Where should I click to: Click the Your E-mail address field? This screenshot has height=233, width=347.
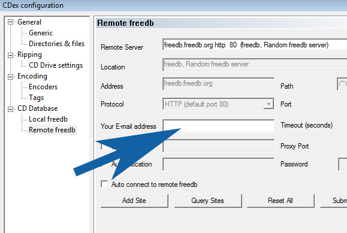[218, 126]
